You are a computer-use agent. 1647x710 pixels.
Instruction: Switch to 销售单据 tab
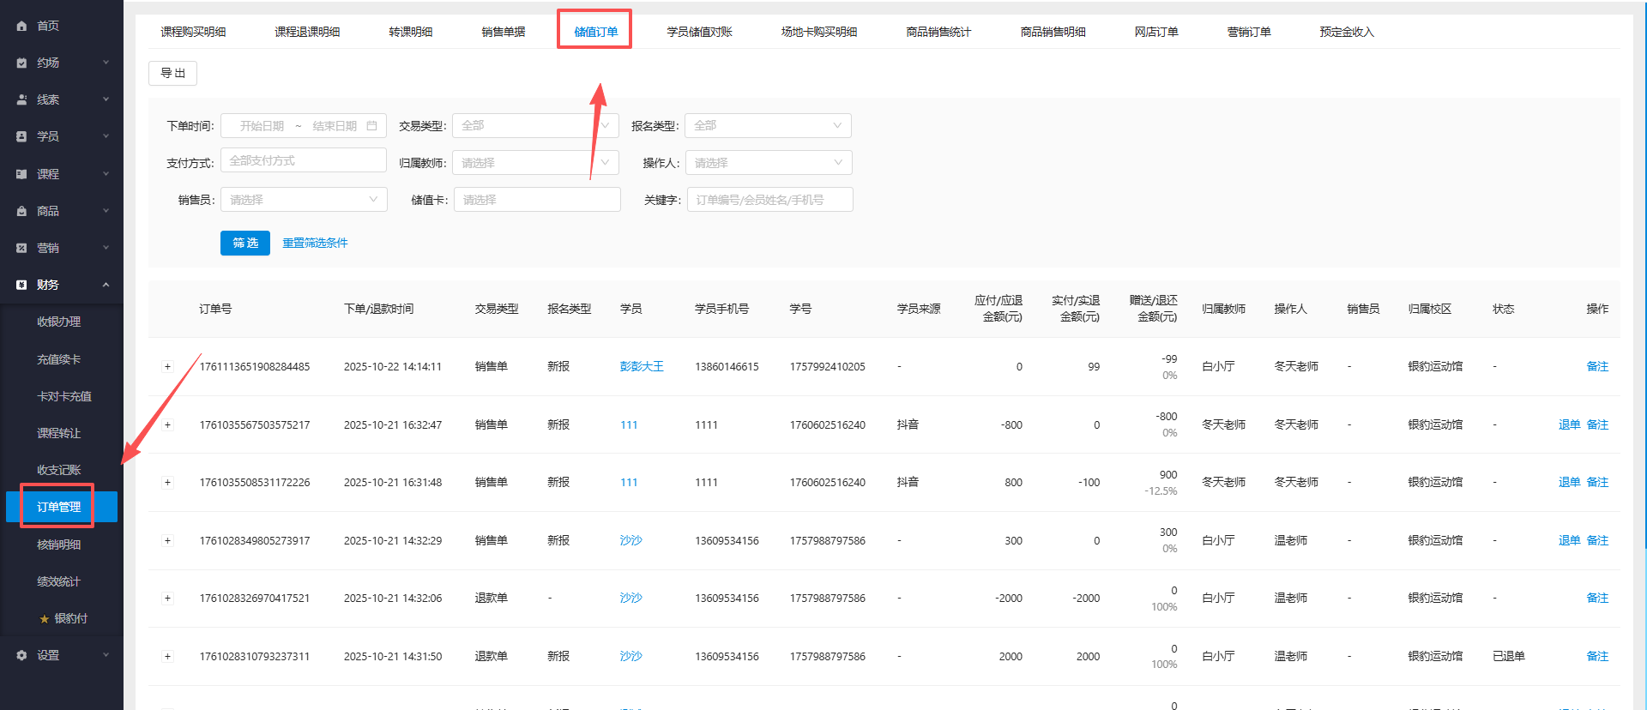504,32
